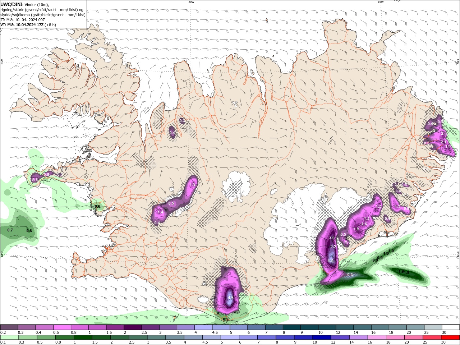
Task: Click the 'UWC/DINI: Vindur (10m)' title line
Action: click(25, 4)
